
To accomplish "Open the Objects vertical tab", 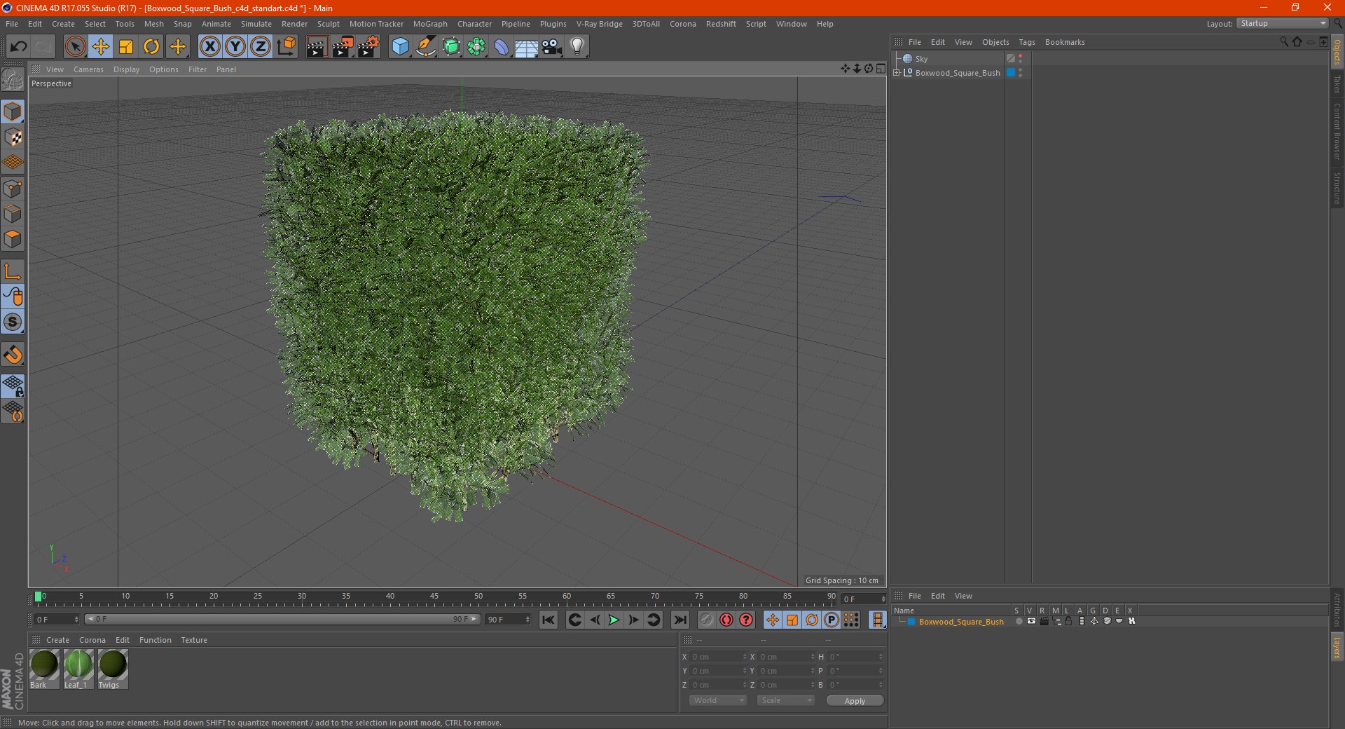I will [1337, 52].
